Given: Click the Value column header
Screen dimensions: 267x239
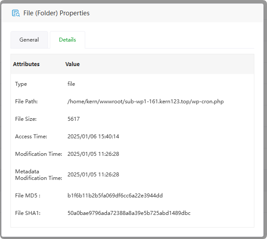Looking at the screenshot, I should [73, 64].
